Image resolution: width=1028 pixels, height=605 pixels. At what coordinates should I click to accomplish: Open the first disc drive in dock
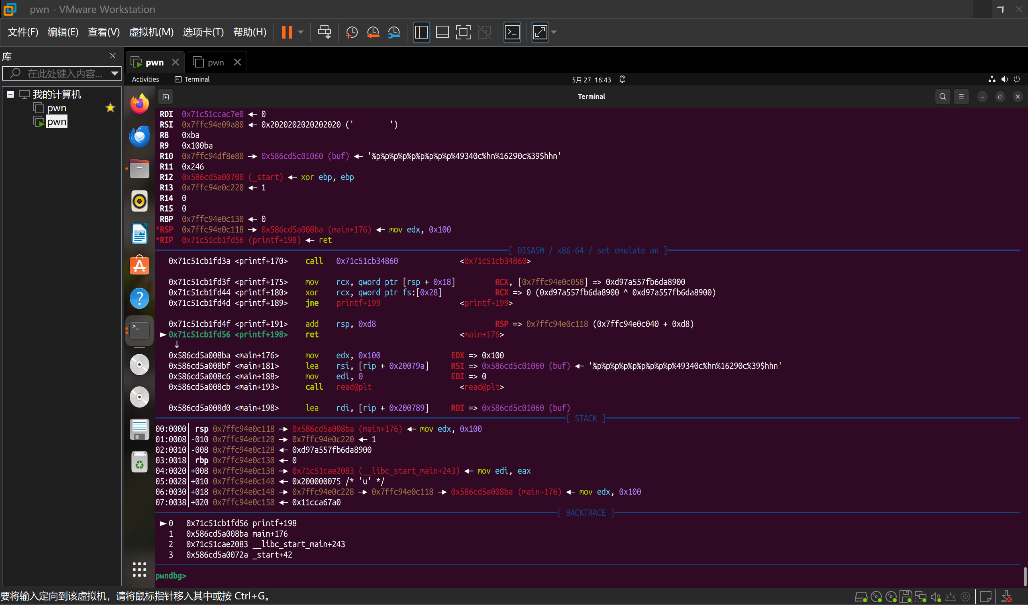(139, 364)
